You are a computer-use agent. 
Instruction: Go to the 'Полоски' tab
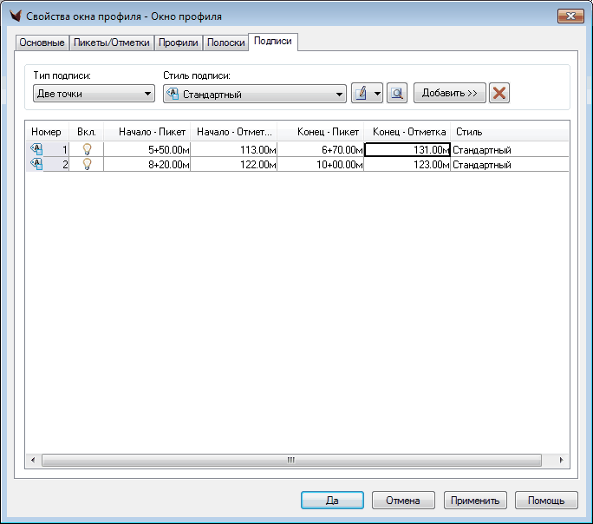(x=225, y=43)
